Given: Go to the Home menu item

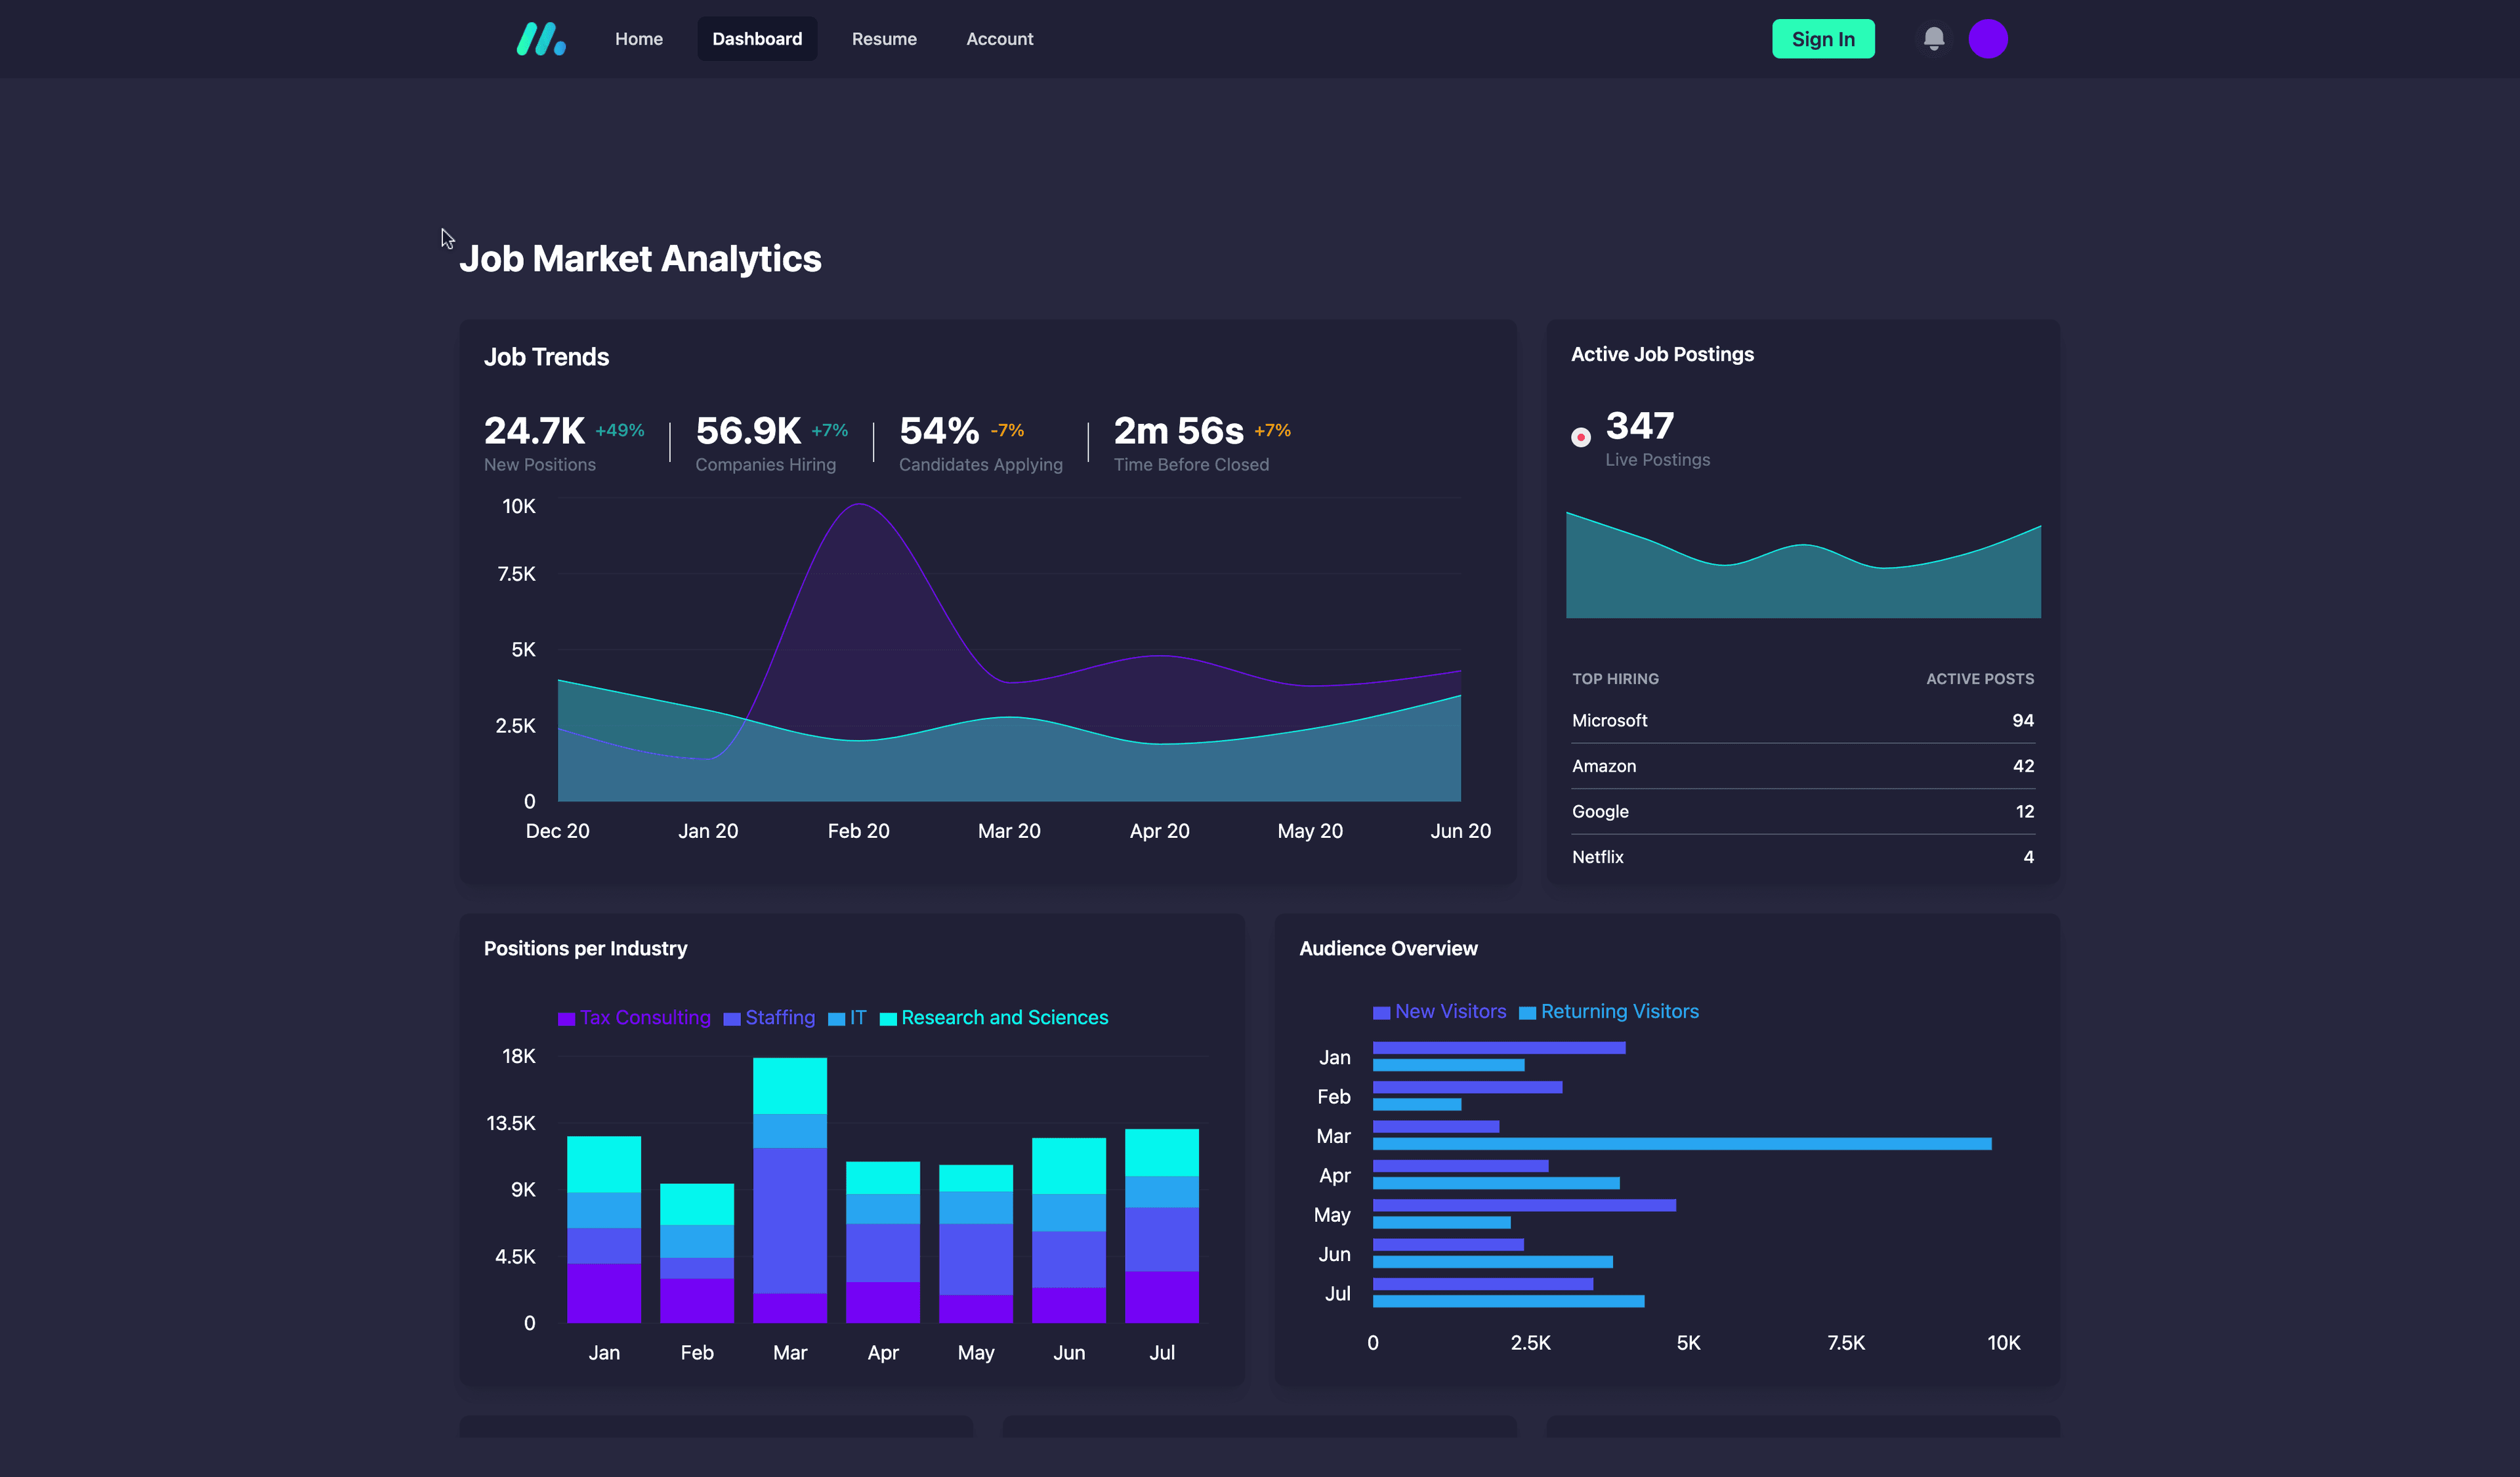Looking at the screenshot, I should pos(638,39).
